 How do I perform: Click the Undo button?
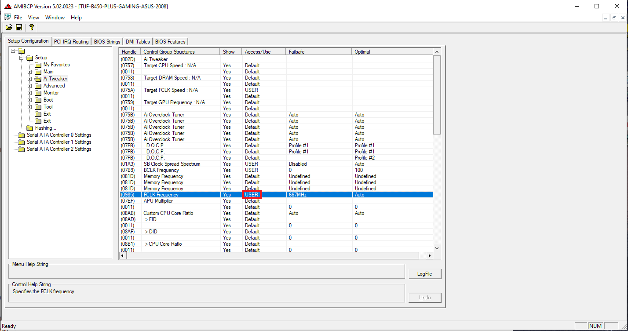[425, 298]
